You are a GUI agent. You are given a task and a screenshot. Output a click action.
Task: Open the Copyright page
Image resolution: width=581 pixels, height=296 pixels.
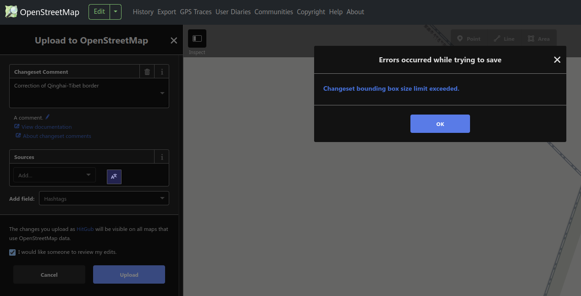click(311, 12)
